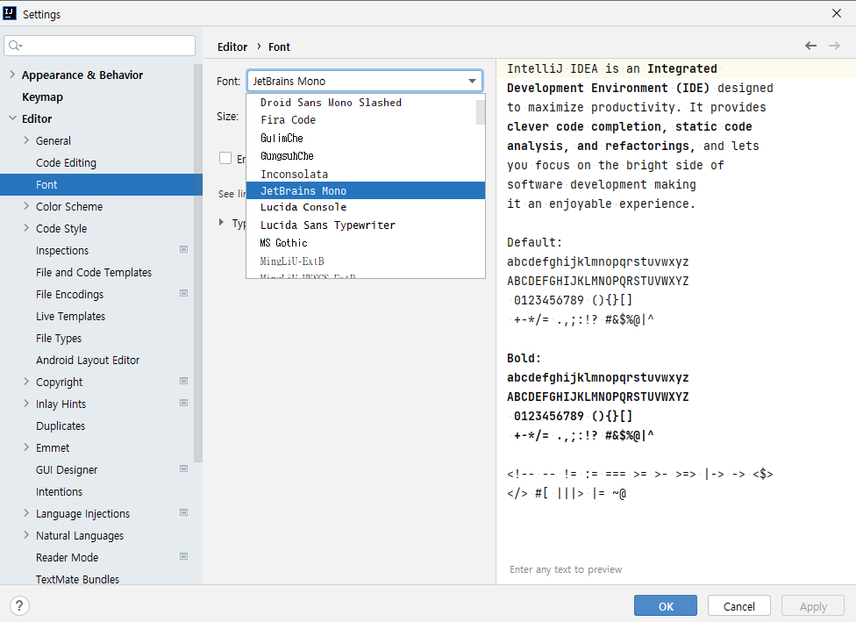The width and height of the screenshot is (856, 622).
Task: Open File Types settings
Action: click(59, 338)
